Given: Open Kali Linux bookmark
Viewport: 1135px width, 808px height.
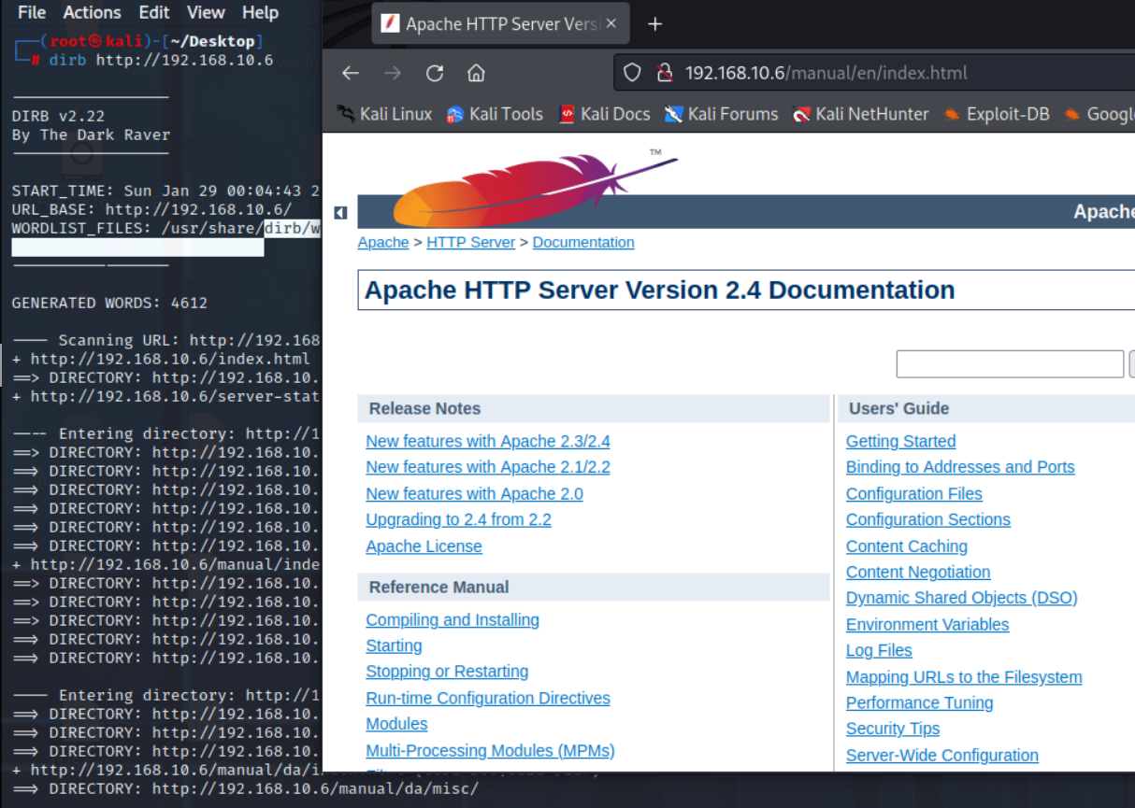Looking at the screenshot, I should point(384,114).
